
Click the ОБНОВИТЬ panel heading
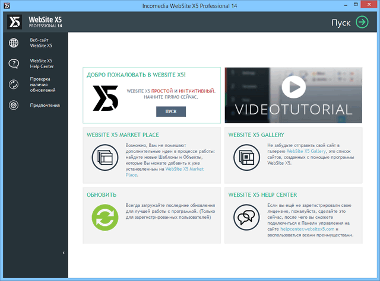[x=102, y=194]
